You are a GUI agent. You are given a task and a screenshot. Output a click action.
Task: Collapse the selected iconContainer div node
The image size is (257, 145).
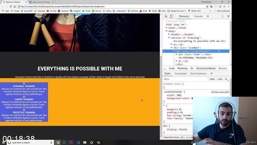(174, 51)
